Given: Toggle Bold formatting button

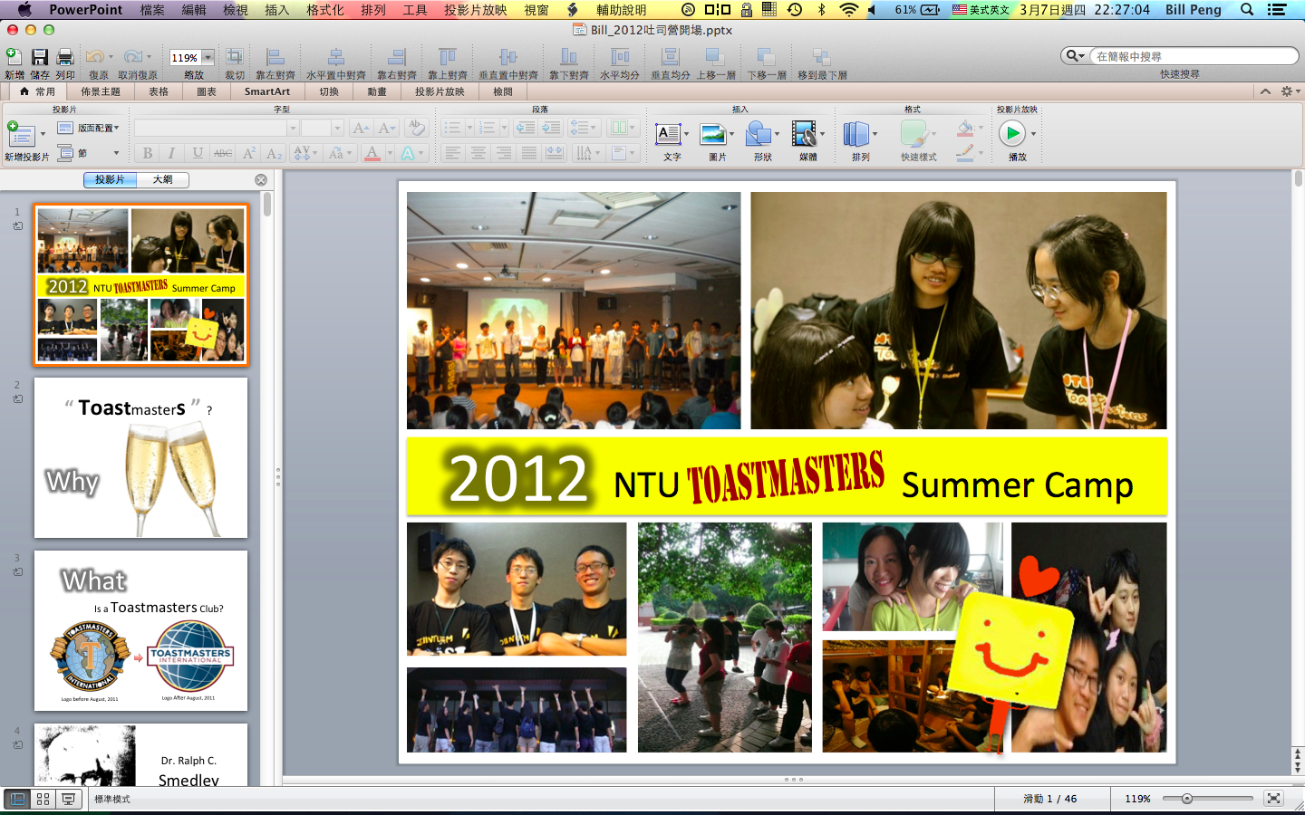Looking at the screenshot, I should tap(148, 153).
